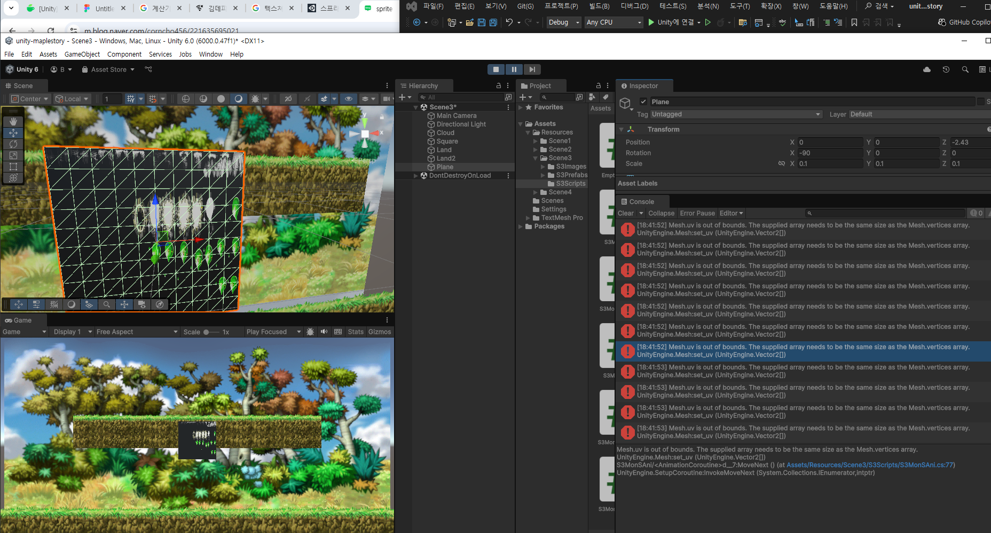Toggle Stats overlay in Game view
Viewport: 991px width, 533px height.
[356, 332]
